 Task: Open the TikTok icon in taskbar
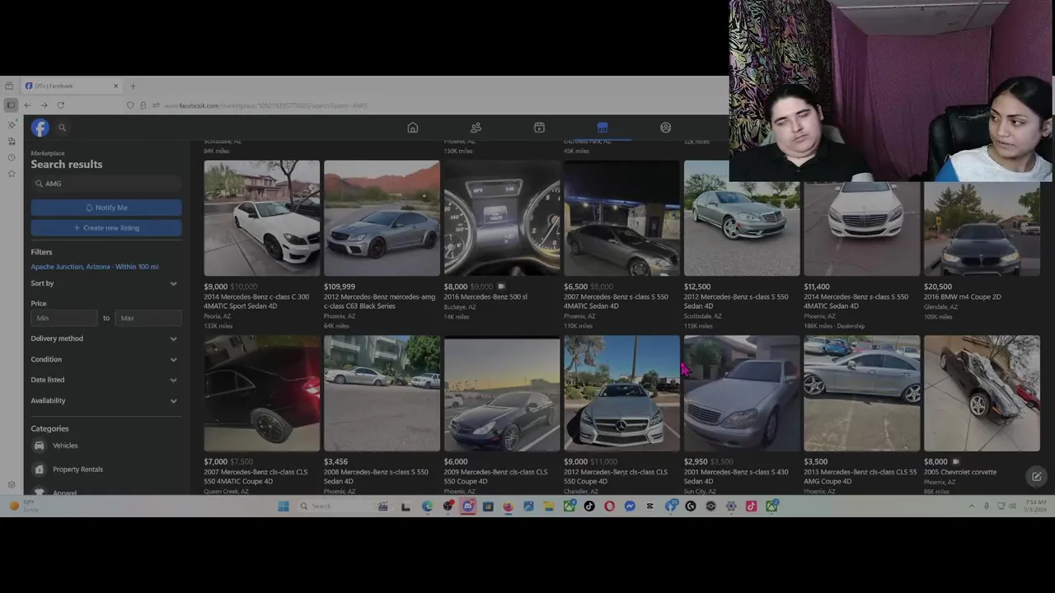click(589, 507)
